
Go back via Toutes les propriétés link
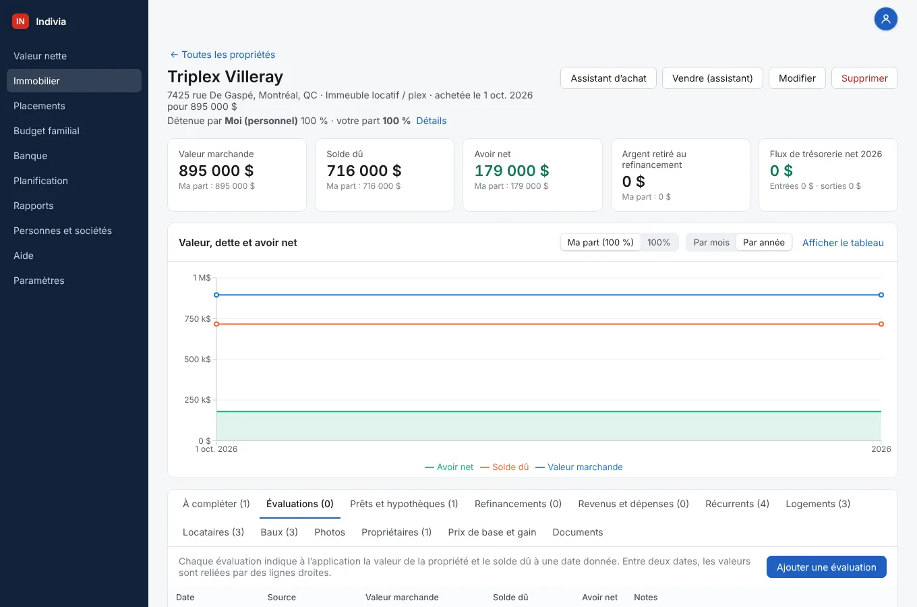click(x=223, y=55)
